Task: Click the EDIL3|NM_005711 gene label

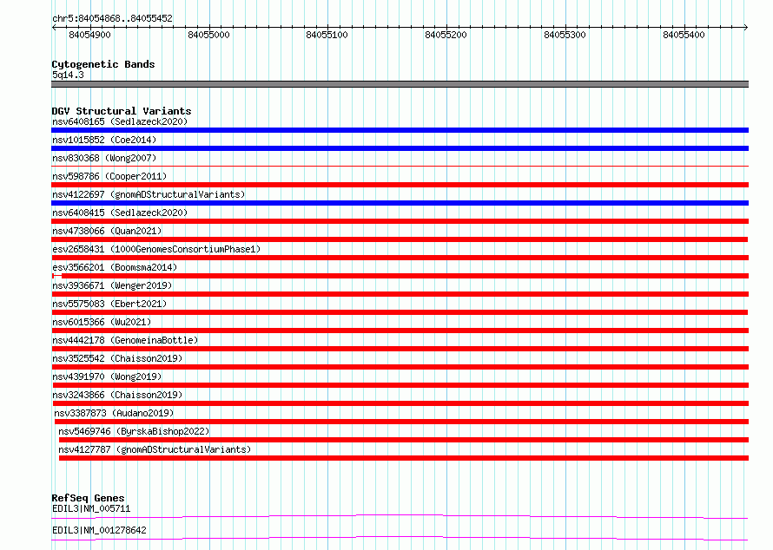Action: (91, 508)
